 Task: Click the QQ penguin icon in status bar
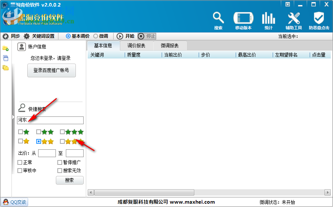tap(6, 202)
